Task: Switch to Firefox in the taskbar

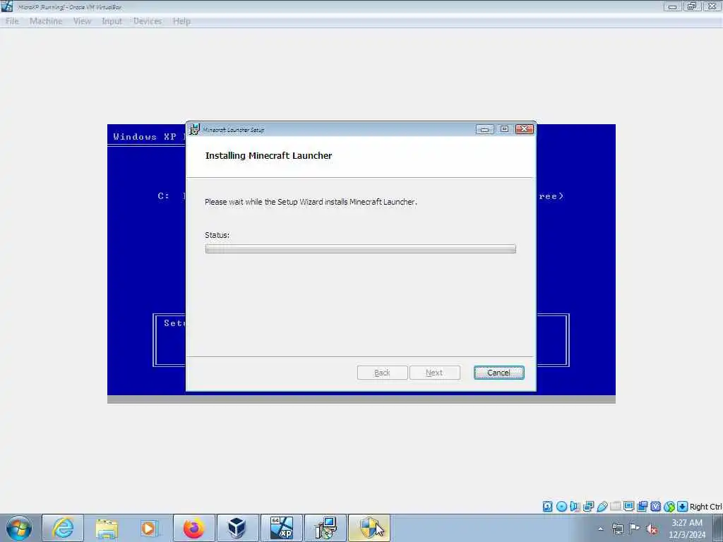Action: pos(194,528)
